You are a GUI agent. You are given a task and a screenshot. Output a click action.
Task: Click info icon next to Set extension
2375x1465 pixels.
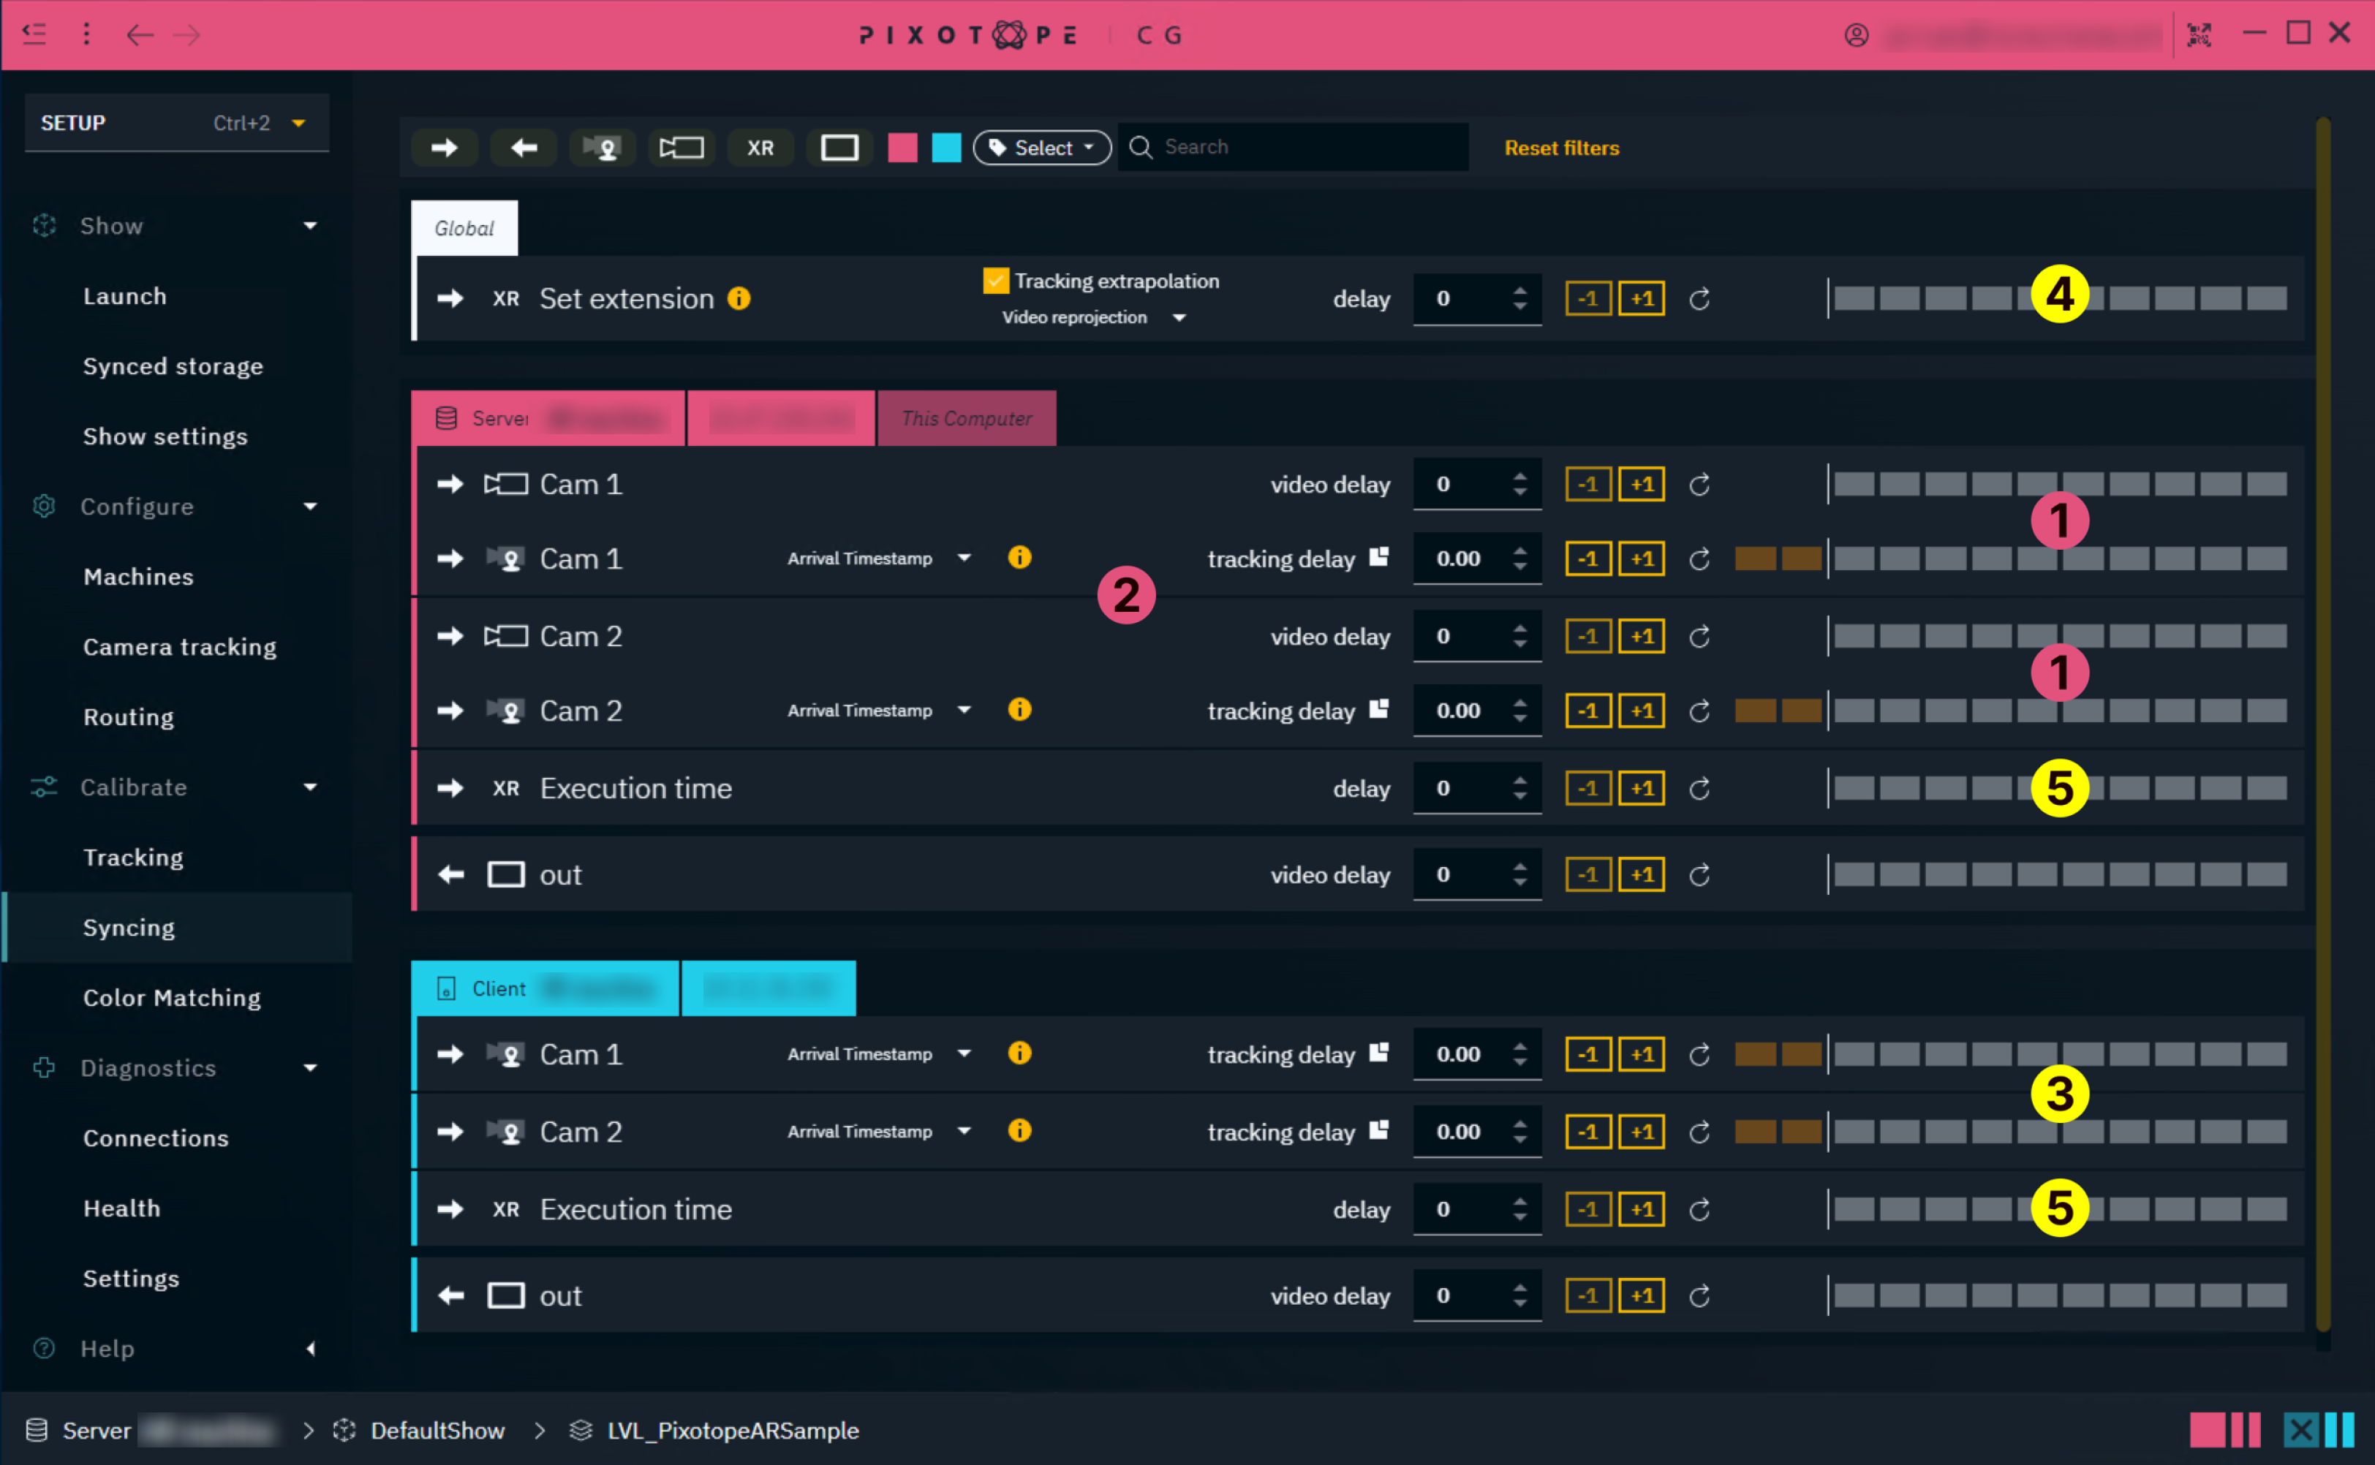coord(739,298)
